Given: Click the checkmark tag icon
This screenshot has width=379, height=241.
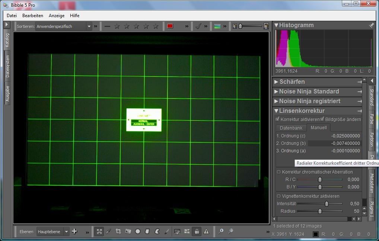Looking at the screenshot, I should (198, 26).
